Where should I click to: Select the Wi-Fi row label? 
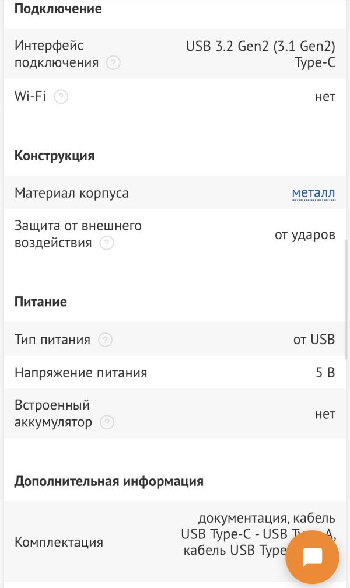click(x=30, y=96)
